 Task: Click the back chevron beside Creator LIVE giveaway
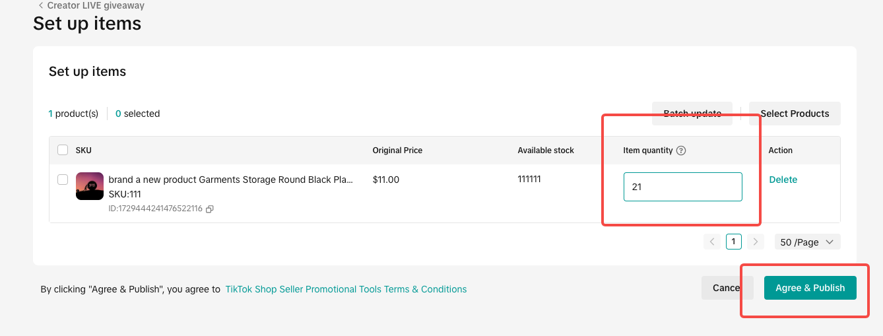click(41, 5)
